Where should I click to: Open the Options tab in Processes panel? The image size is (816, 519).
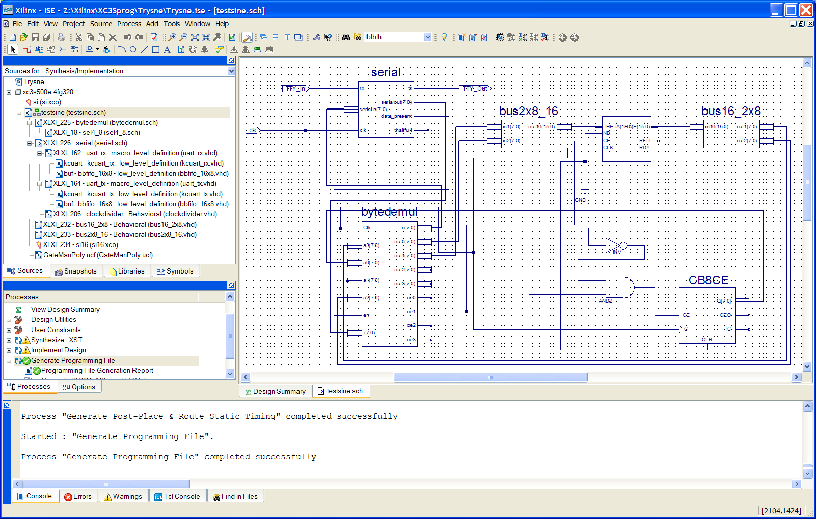79,387
